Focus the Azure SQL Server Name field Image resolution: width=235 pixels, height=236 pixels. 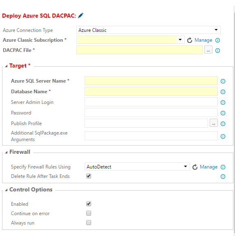click(x=151, y=81)
